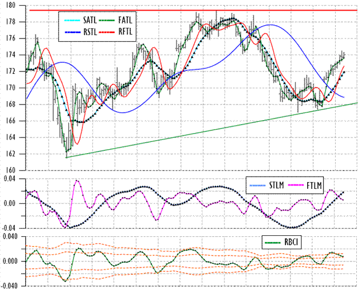Click the magenta FTLM spike peak near 0.04
363x290 pixels.
77,180
